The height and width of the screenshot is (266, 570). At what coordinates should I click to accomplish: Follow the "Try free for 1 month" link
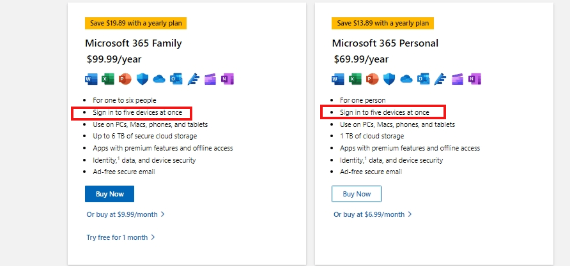click(121, 237)
